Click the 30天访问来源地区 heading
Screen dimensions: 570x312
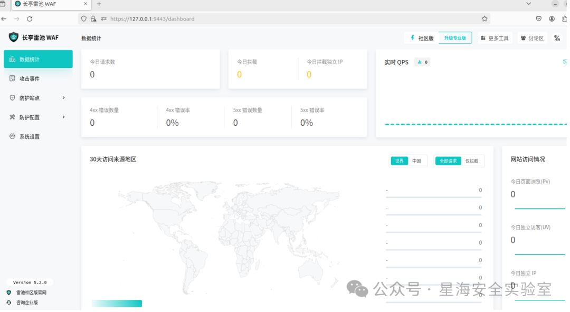(113, 159)
